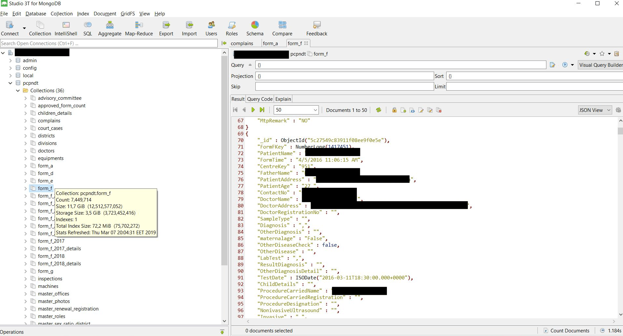
Task: Select the form_f_2018 collection
Action: click(51, 256)
